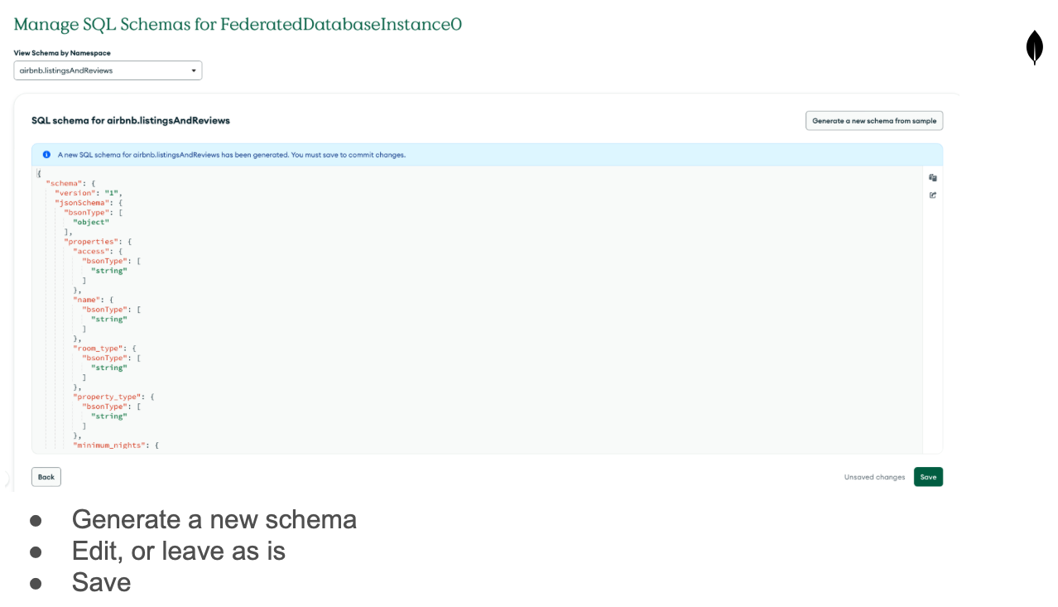Click the "schema" key in the JSON editor

coord(64,183)
